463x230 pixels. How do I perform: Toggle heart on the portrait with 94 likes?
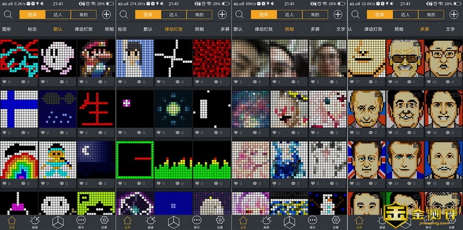(x=390, y=82)
